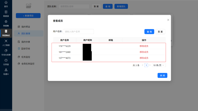Click the 用户名称 column header

pos(65,40)
